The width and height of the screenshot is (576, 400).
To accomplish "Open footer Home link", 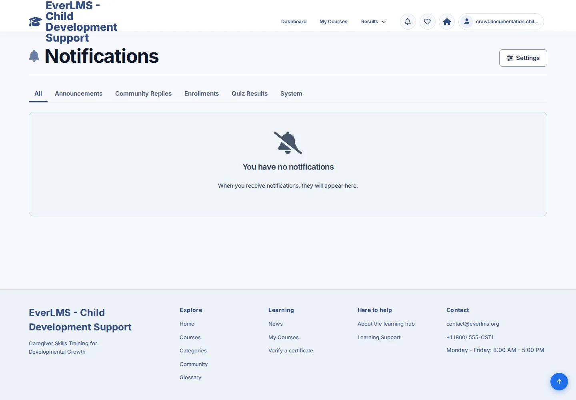I will [187, 324].
